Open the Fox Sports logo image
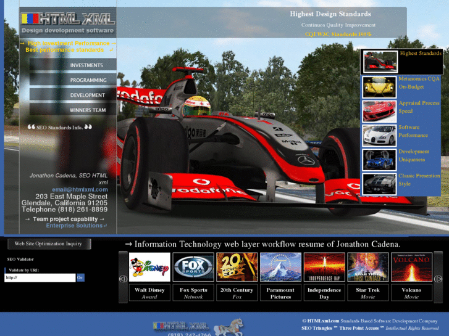This screenshot has height=336, width=449. 193,267
